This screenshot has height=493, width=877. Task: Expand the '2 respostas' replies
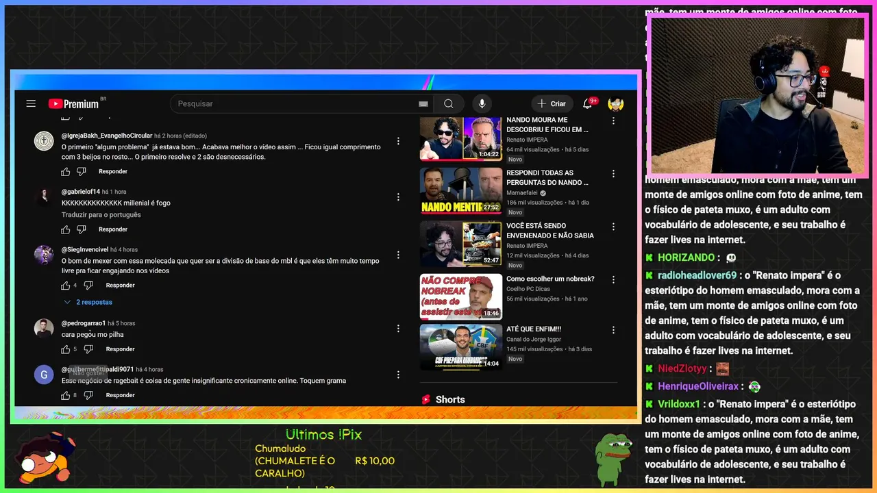[88, 302]
